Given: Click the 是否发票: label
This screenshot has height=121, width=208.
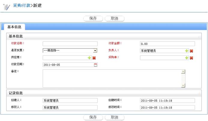Looking at the screenshot, I should click(x=18, y=50).
